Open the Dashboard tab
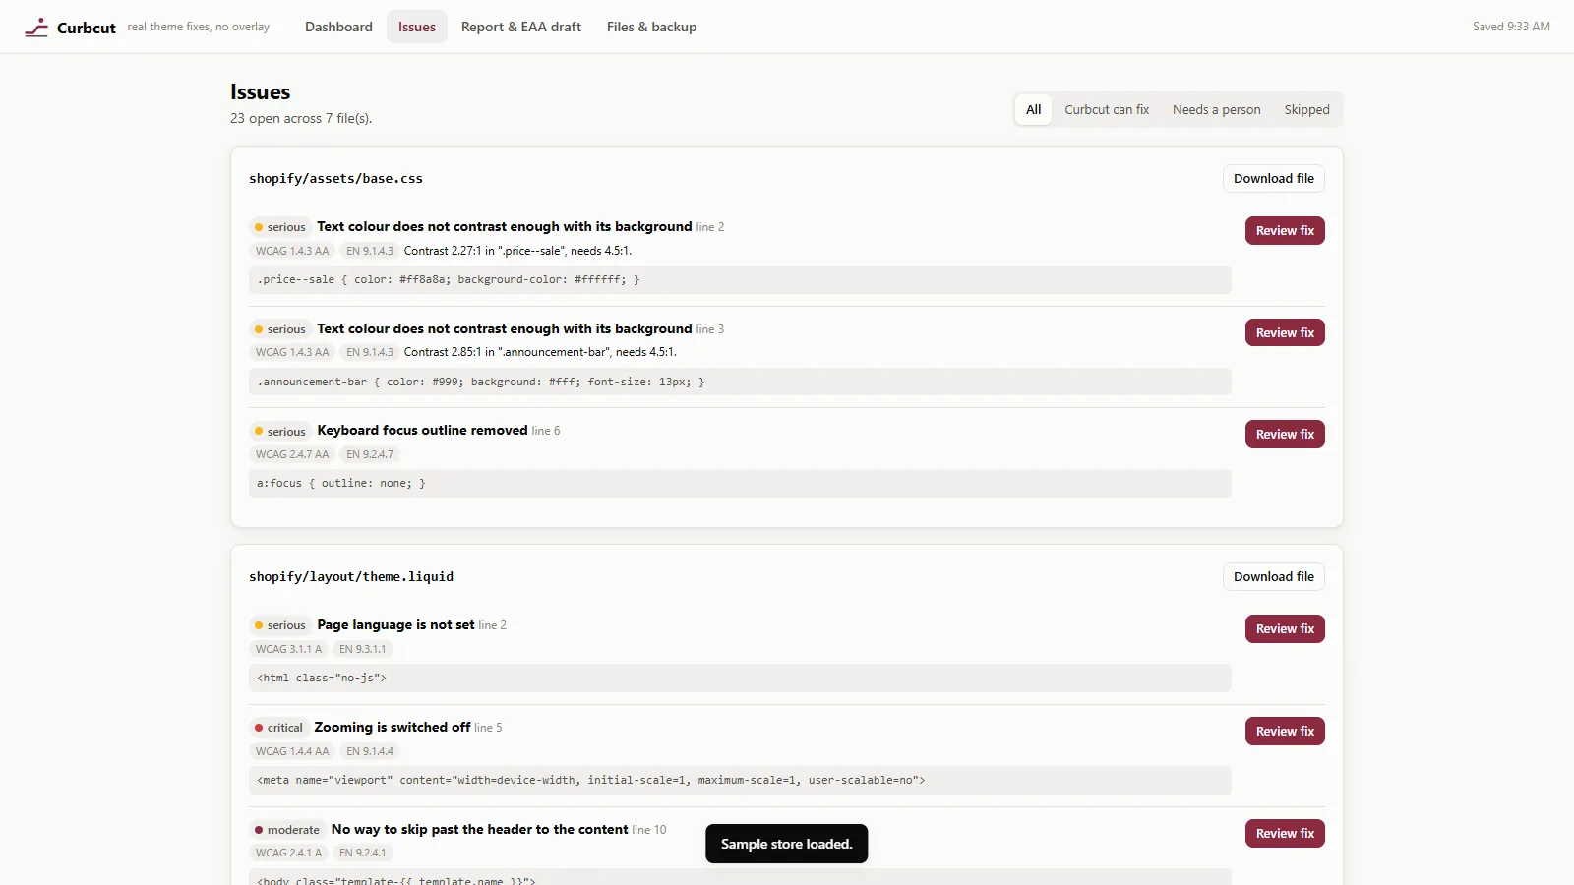The height and width of the screenshot is (885, 1574). [x=338, y=27]
